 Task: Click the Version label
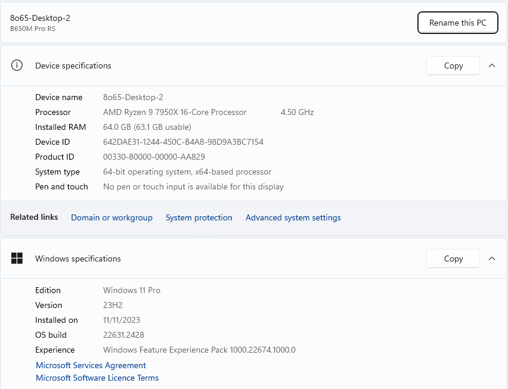click(x=49, y=305)
